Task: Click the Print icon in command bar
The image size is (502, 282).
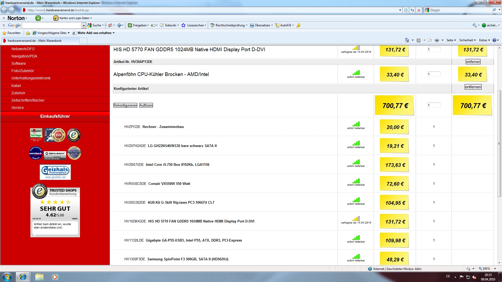Action: pyautogui.click(x=437, y=40)
